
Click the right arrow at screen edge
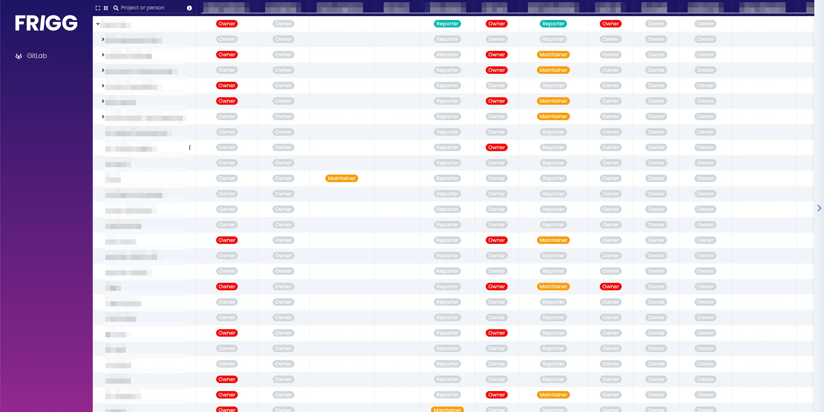coord(819,208)
